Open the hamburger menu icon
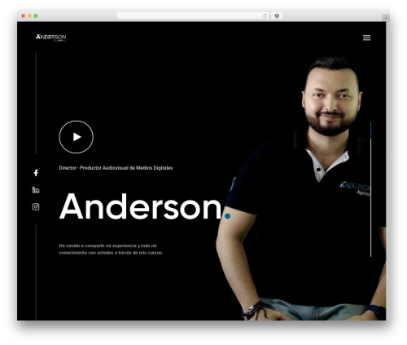This screenshot has height=345, width=407. (x=366, y=38)
